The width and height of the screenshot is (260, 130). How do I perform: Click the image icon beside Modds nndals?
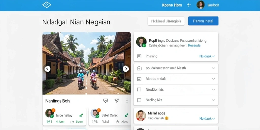point(139,79)
